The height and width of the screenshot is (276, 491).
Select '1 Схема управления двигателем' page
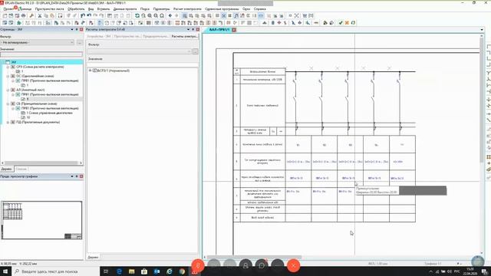tap(49, 113)
